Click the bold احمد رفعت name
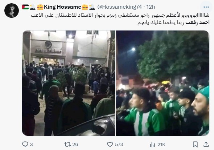The width and height of the screenshot is (214, 150). click(197, 22)
